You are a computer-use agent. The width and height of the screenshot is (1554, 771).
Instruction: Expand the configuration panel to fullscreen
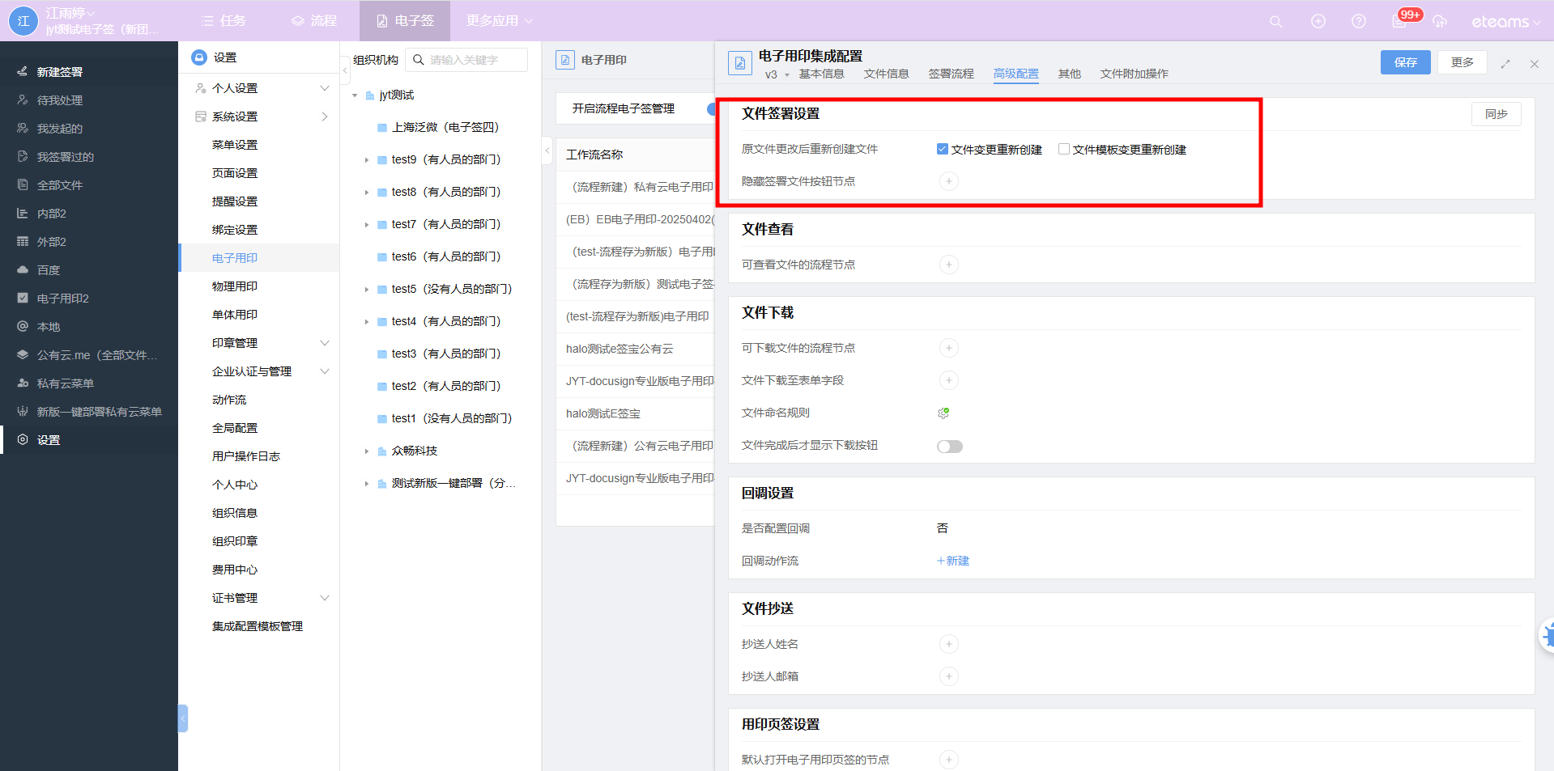coord(1505,64)
